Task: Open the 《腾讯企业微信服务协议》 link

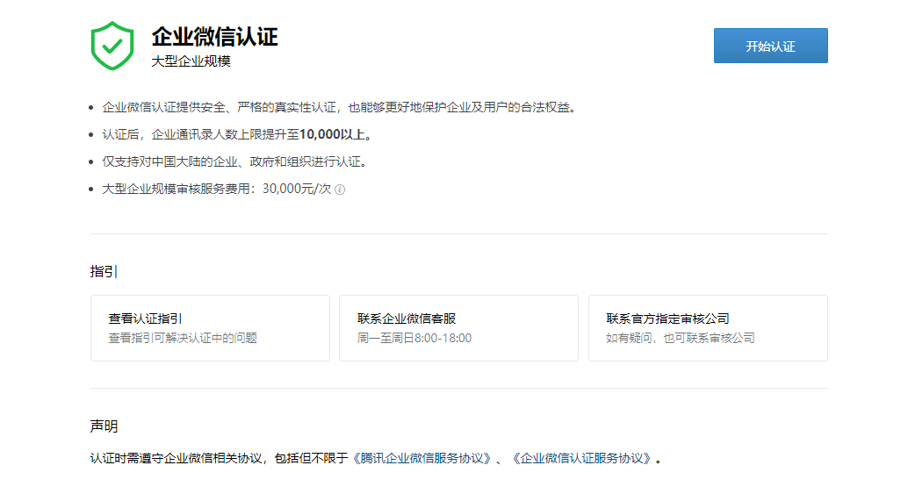Action: [x=422, y=459]
